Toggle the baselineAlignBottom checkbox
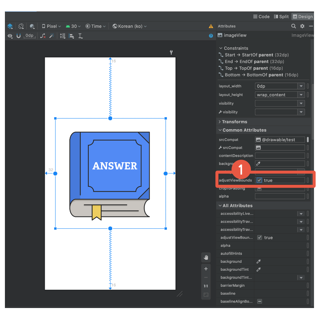The height and width of the screenshot is (320, 320). (x=260, y=301)
